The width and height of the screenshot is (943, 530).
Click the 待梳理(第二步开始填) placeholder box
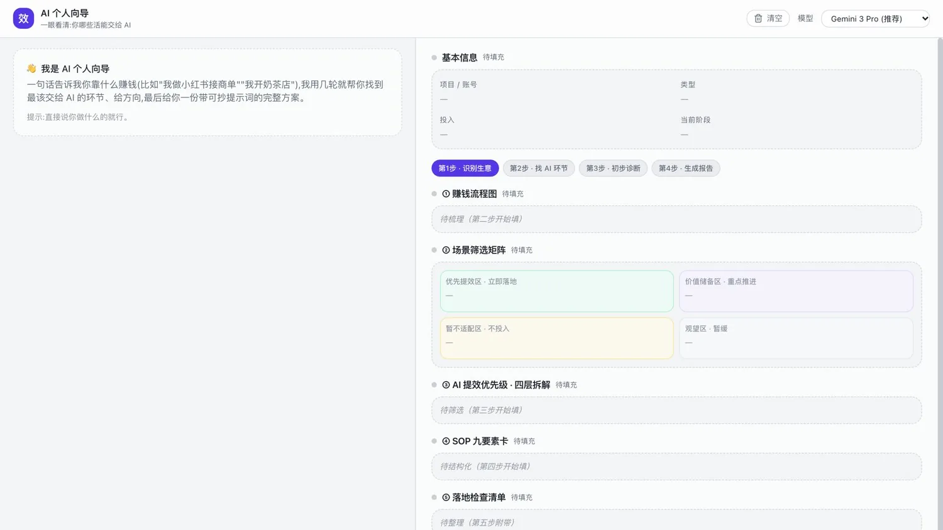coord(676,219)
